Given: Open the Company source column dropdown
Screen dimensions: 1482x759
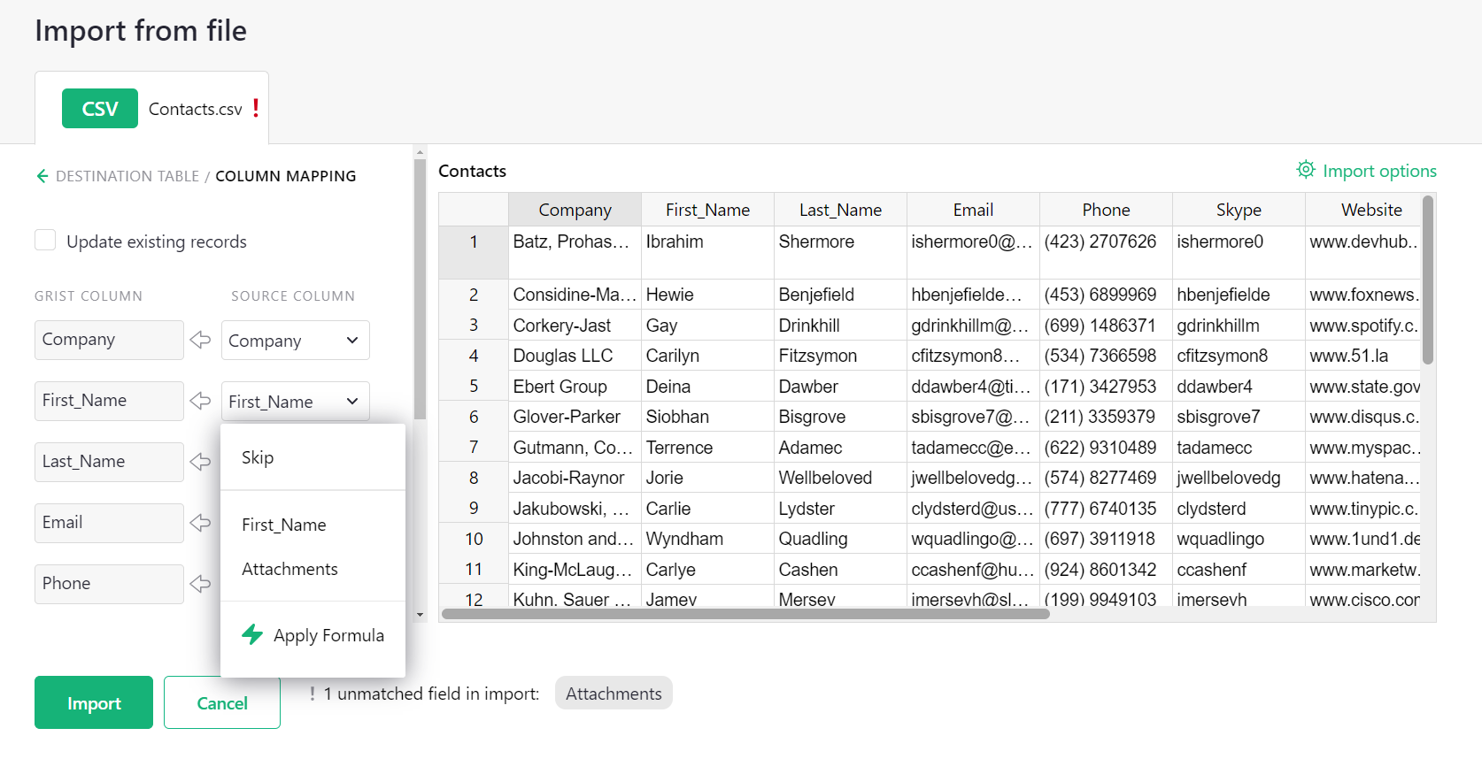Looking at the screenshot, I should point(295,341).
